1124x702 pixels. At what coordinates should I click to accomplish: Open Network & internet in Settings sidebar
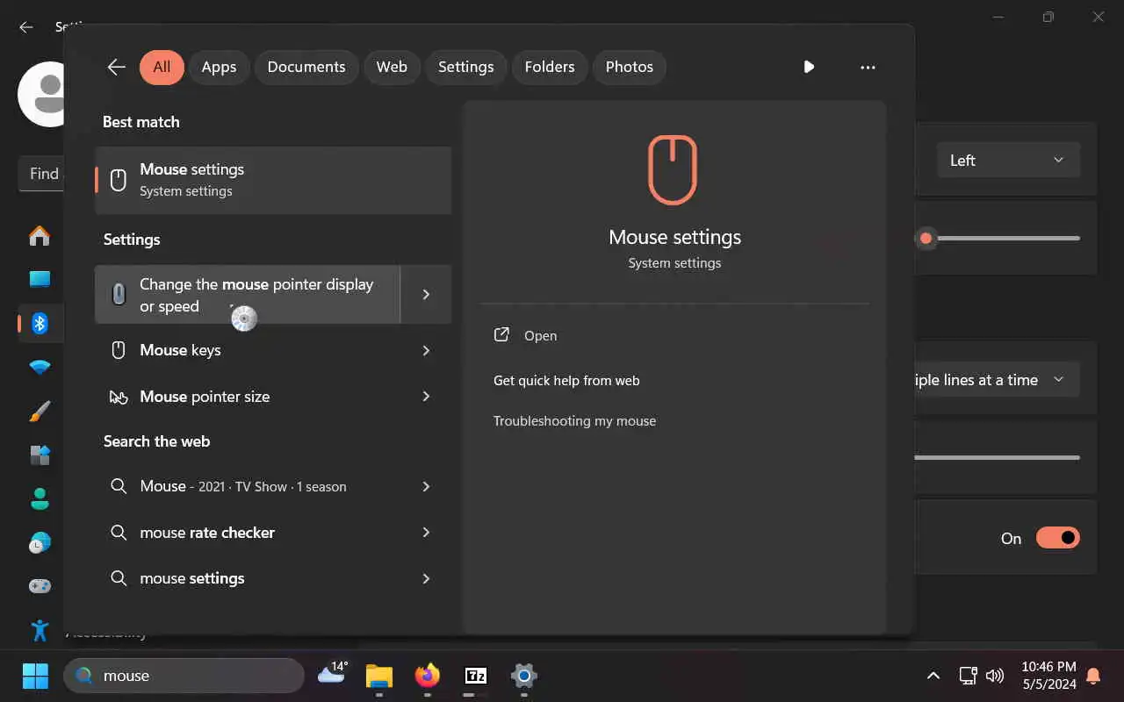(x=40, y=367)
